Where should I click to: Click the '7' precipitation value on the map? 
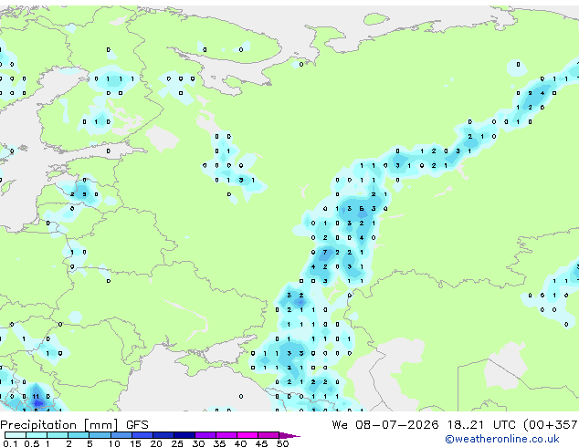pyautogui.click(x=325, y=253)
